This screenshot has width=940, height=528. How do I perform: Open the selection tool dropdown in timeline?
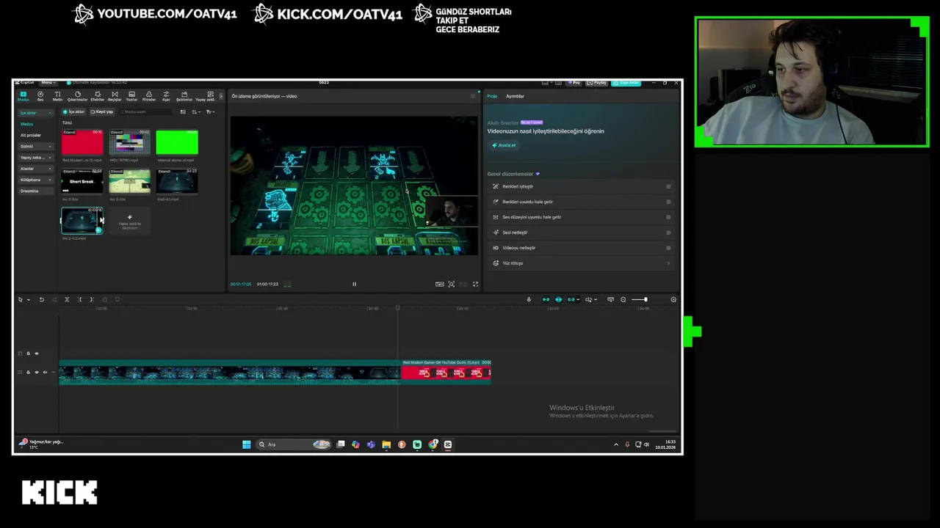(x=28, y=299)
